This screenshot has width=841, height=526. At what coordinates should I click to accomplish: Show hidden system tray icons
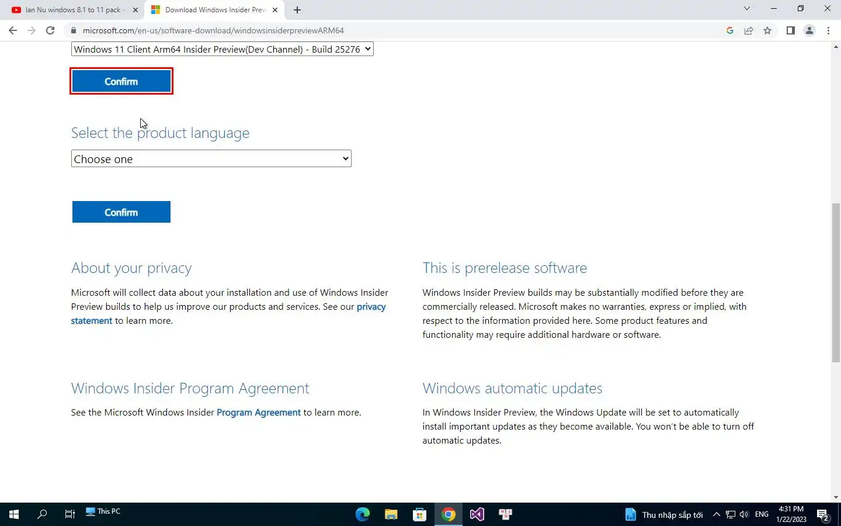coord(716,514)
